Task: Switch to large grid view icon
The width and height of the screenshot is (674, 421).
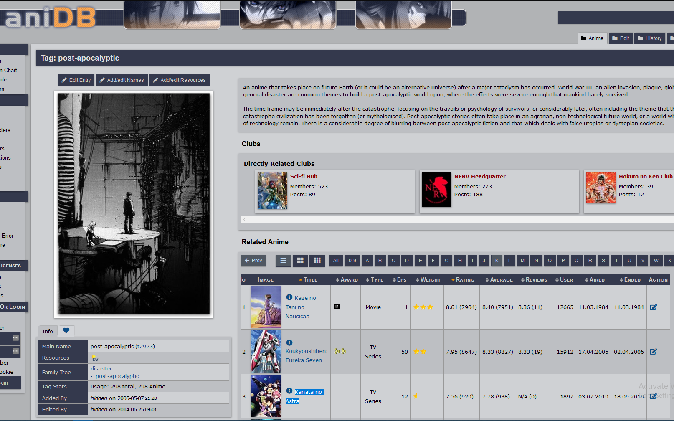Action: 300,261
